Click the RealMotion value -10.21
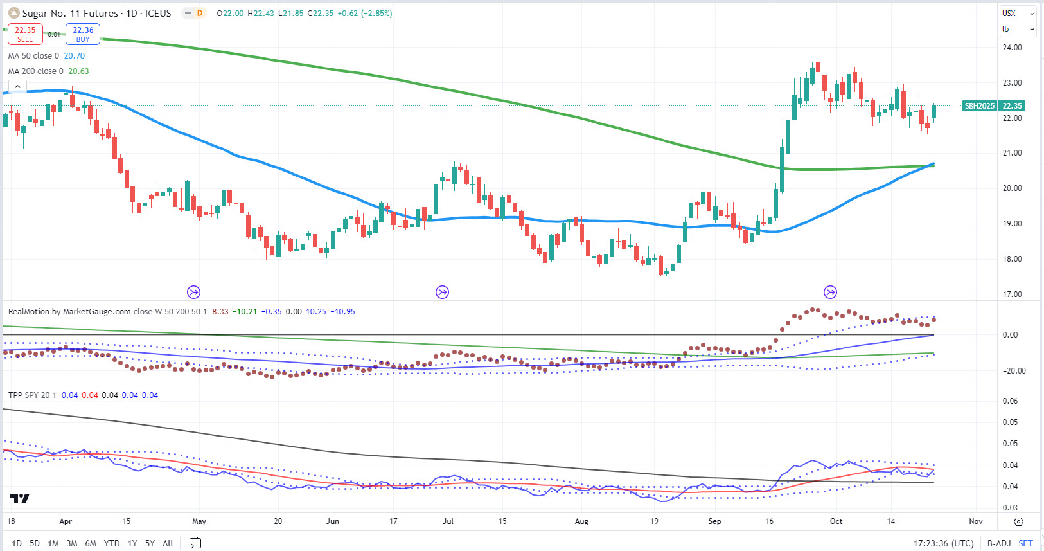The image size is (1044, 551). [245, 311]
